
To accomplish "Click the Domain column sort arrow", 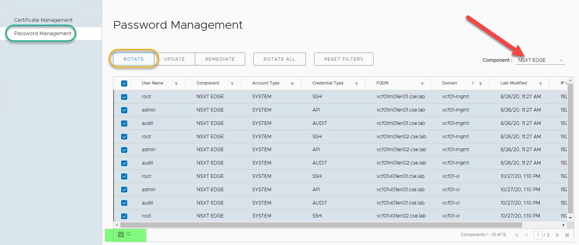I will click(x=472, y=83).
